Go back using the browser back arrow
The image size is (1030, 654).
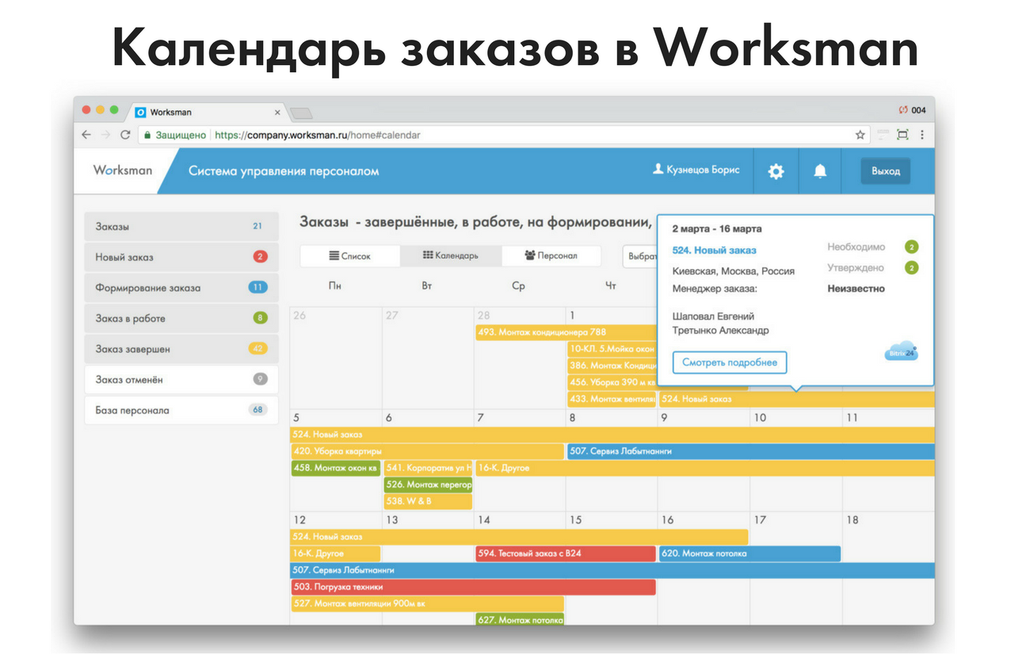pos(86,135)
